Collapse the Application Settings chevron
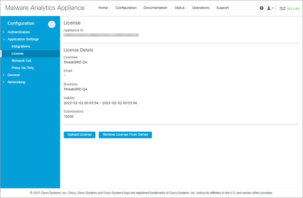 click(x=4, y=39)
